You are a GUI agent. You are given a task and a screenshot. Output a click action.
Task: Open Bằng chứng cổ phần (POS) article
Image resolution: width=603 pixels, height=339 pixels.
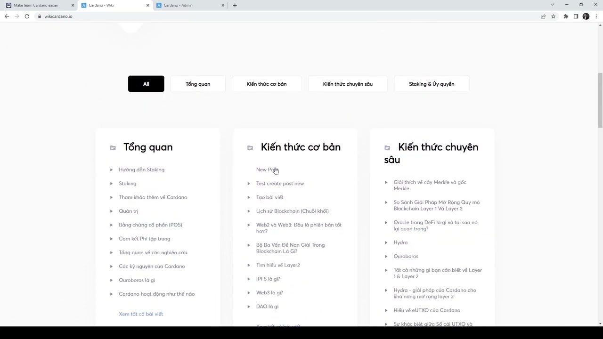(x=150, y=225)
